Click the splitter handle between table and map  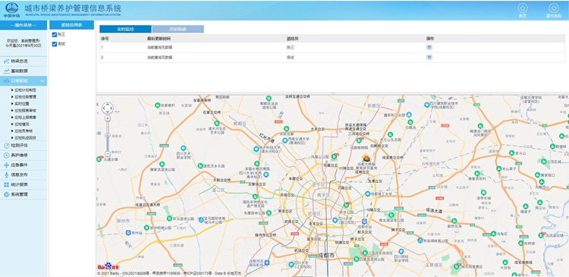(x=332, y=93)
